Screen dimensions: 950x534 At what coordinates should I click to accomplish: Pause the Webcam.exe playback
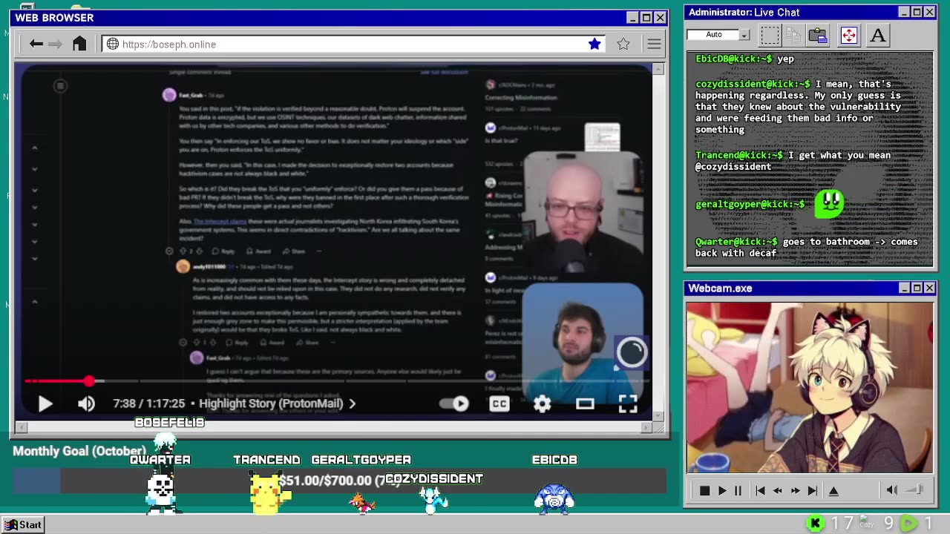pos(738,490)
